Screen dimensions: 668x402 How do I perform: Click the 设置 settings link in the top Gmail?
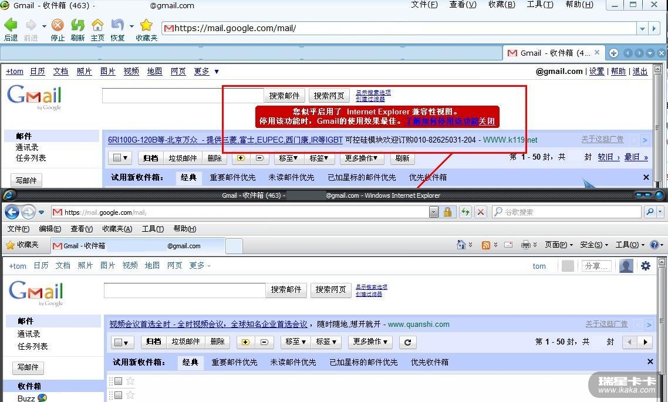596,71
